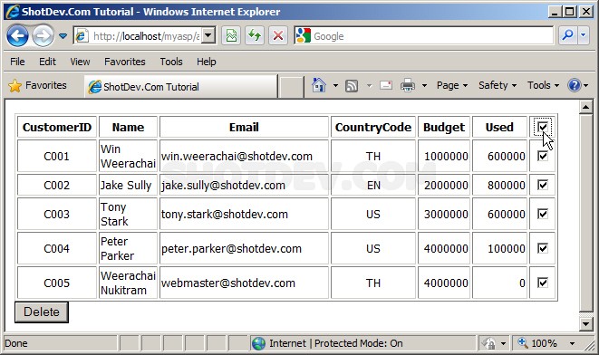Screen dimensions: 599x355
Task: Uncheck the checkbox for customer C005
Action: [543, 283]
